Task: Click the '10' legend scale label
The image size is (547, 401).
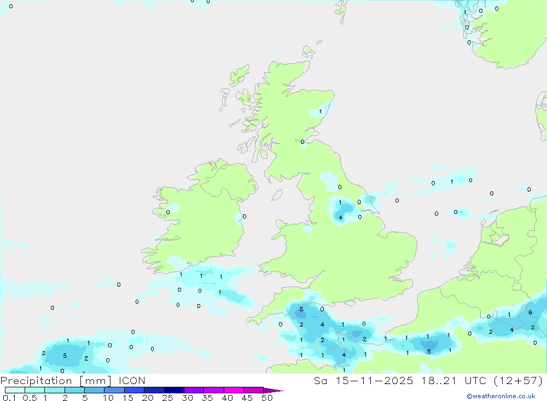Action: [x=108, y=398]
